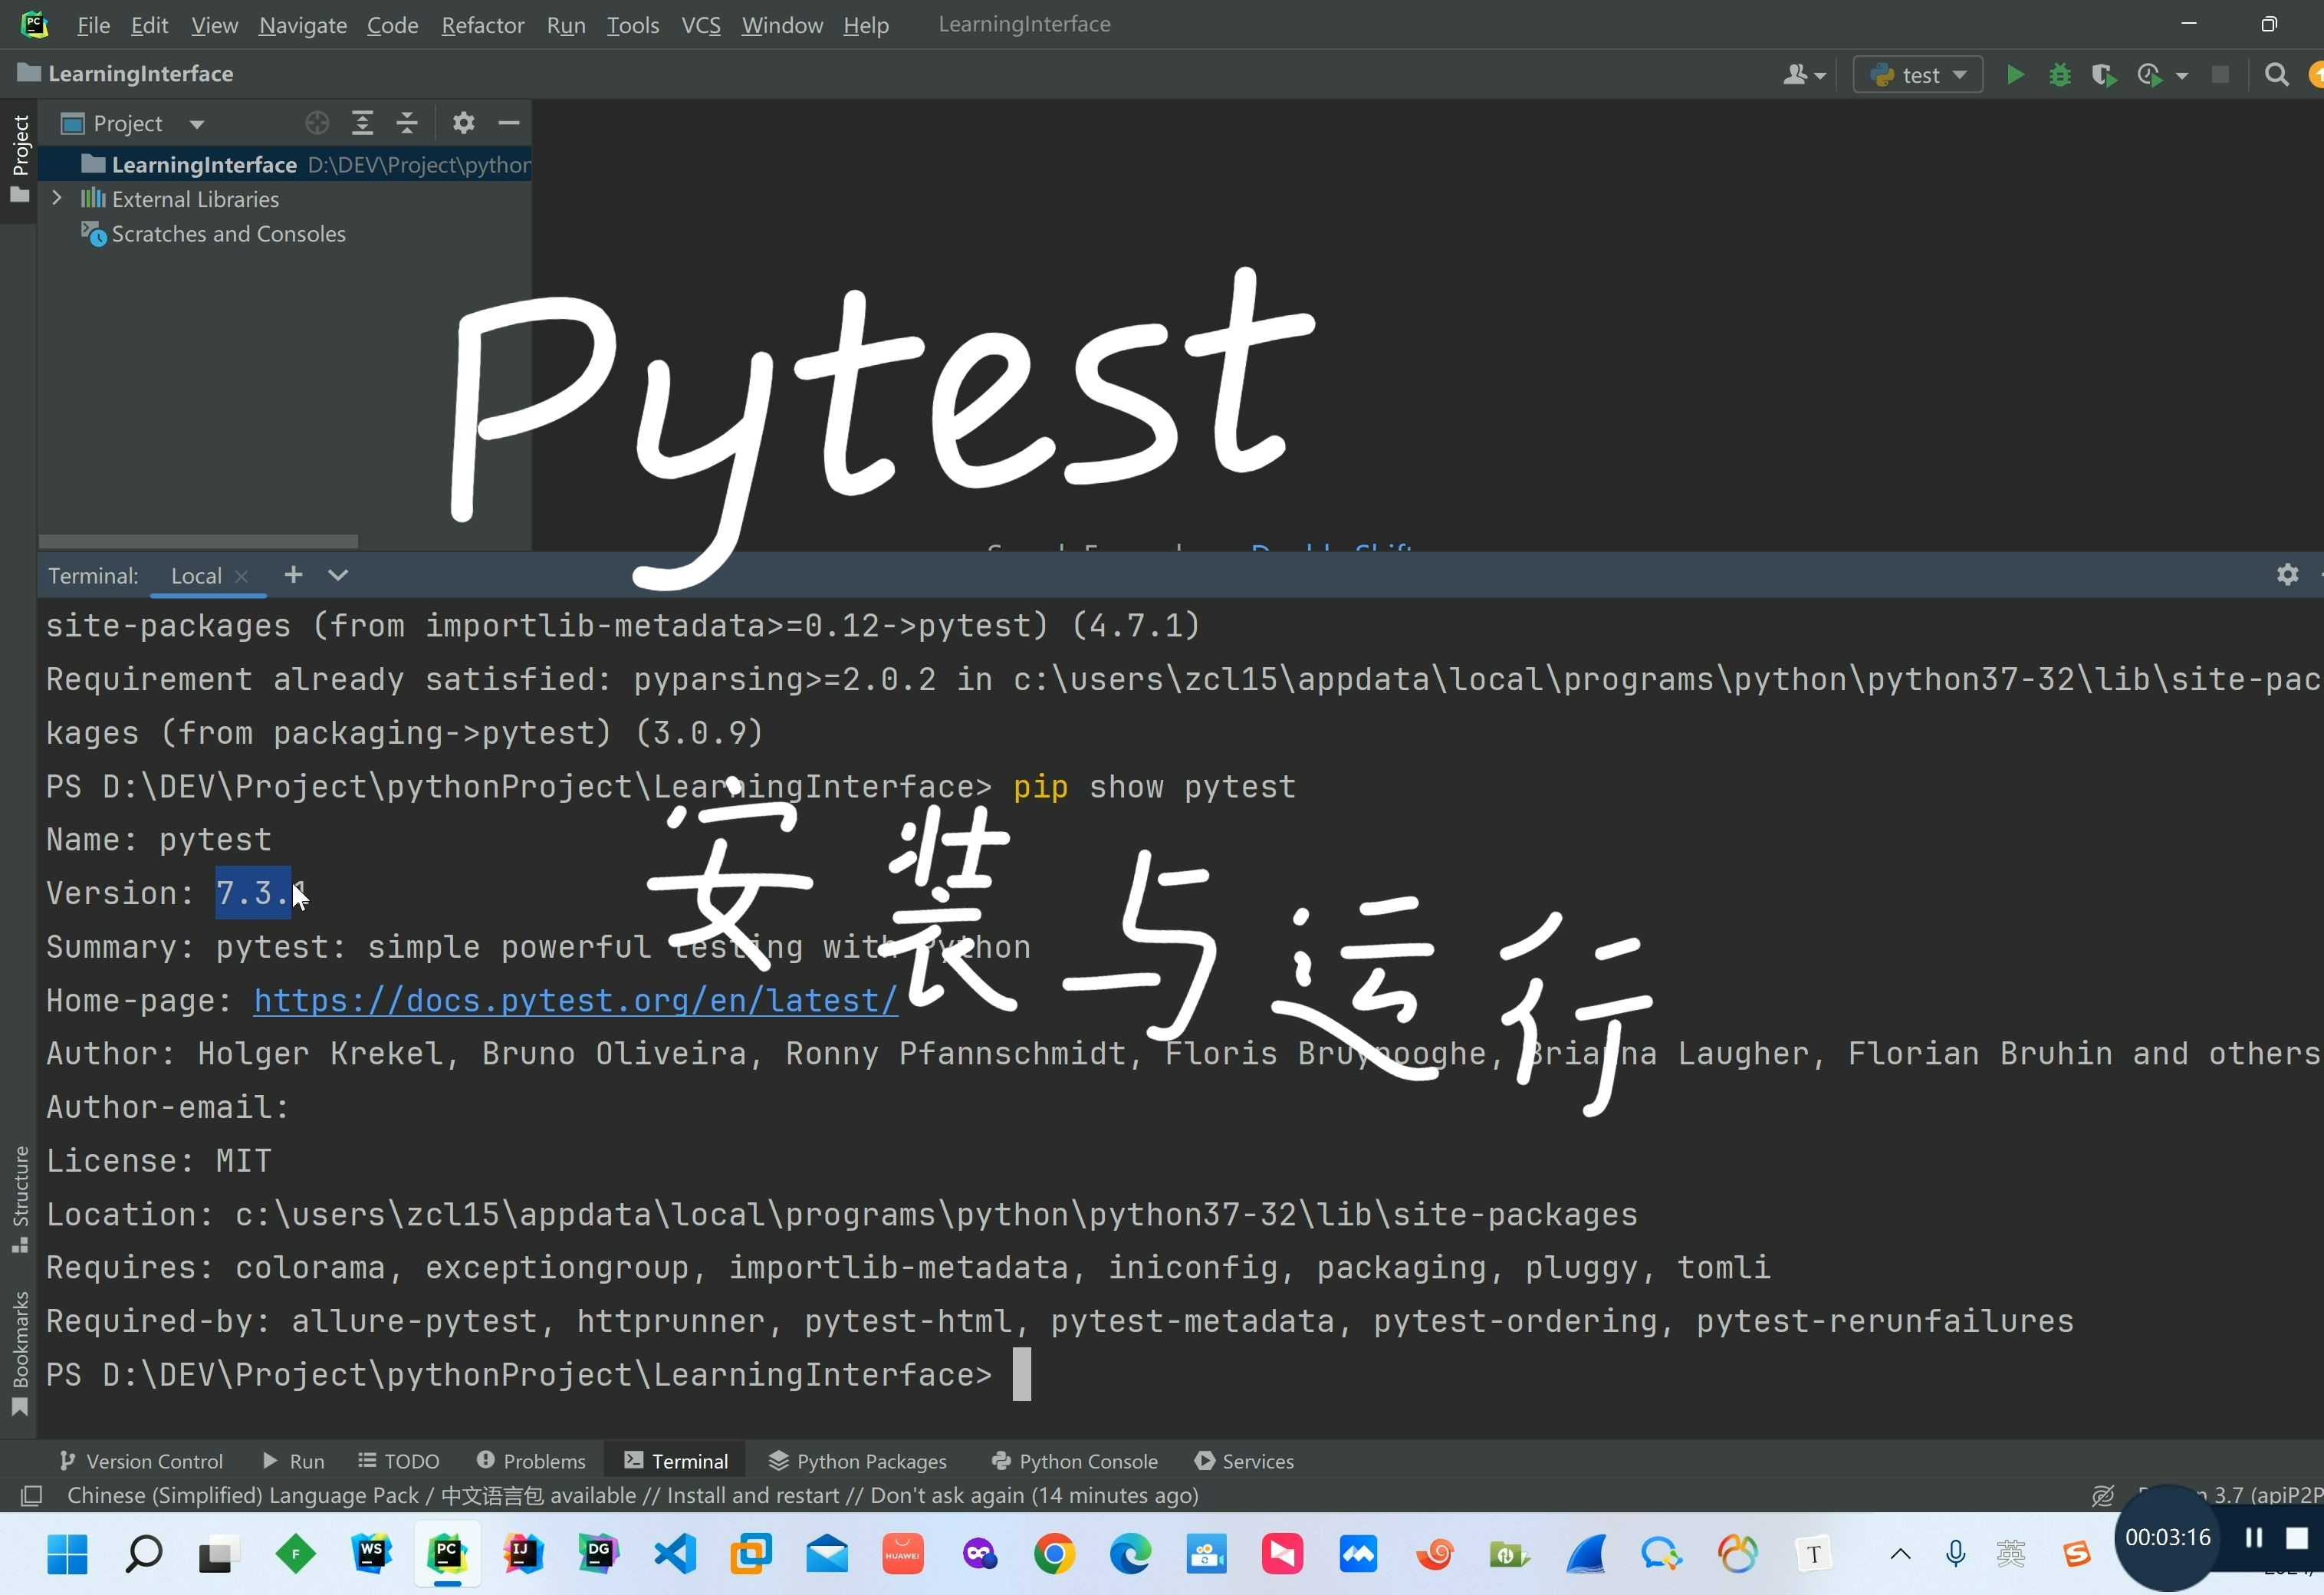The height and width of the screenshot is (1595, 2324).
Task: Open the Help menu
Action: pyautogui.click(x=865, y=25)
